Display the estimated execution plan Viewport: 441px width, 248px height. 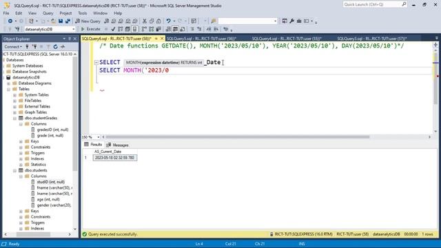tap(121, 29)
